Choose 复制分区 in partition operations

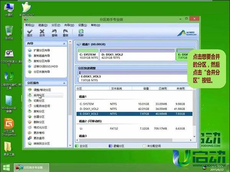click(x=36, y=111)
